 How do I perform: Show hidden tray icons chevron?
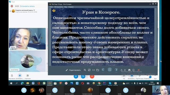[x=132, y=83]
